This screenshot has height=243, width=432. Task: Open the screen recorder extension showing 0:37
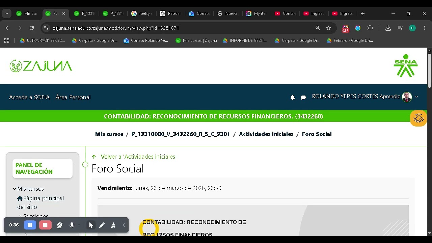click(x=345, y=29)
